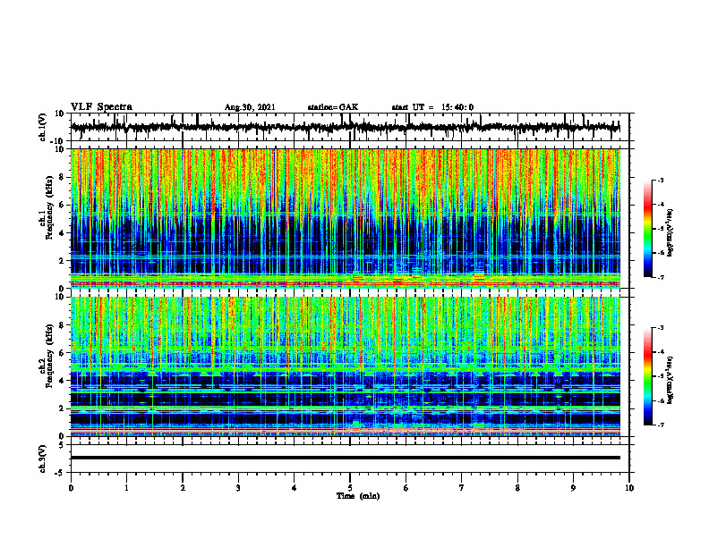The height and width of the screenshot is (547, 709).
Task: Select the ch.2 colorbar gradient
Action: pyautogui.click(x=648, y=376)
